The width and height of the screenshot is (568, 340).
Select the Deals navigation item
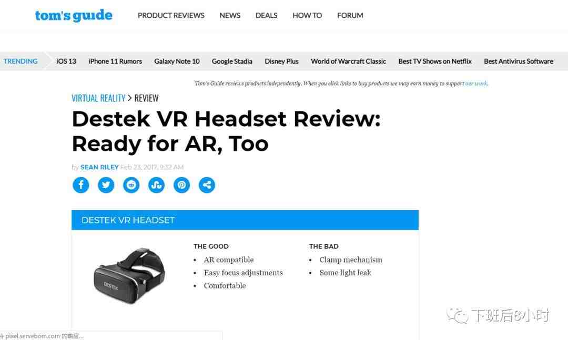coord(266,15)
